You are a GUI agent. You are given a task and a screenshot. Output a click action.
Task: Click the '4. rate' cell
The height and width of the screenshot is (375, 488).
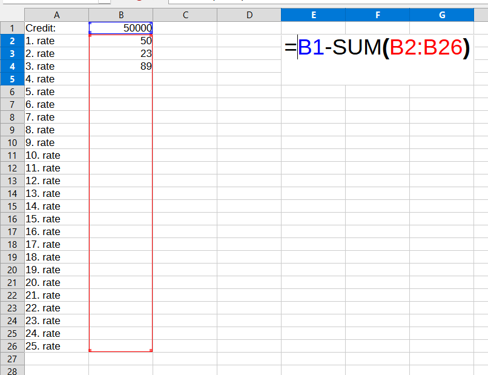56,79
